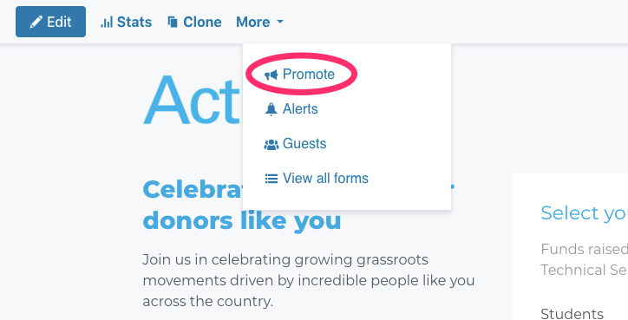Click the Clone copy-pages icon
Viewport: 628px width, 320px height.
coord(173,22)
